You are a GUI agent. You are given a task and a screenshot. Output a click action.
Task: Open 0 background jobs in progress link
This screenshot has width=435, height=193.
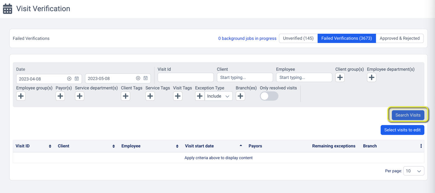[x=247, y=39]
